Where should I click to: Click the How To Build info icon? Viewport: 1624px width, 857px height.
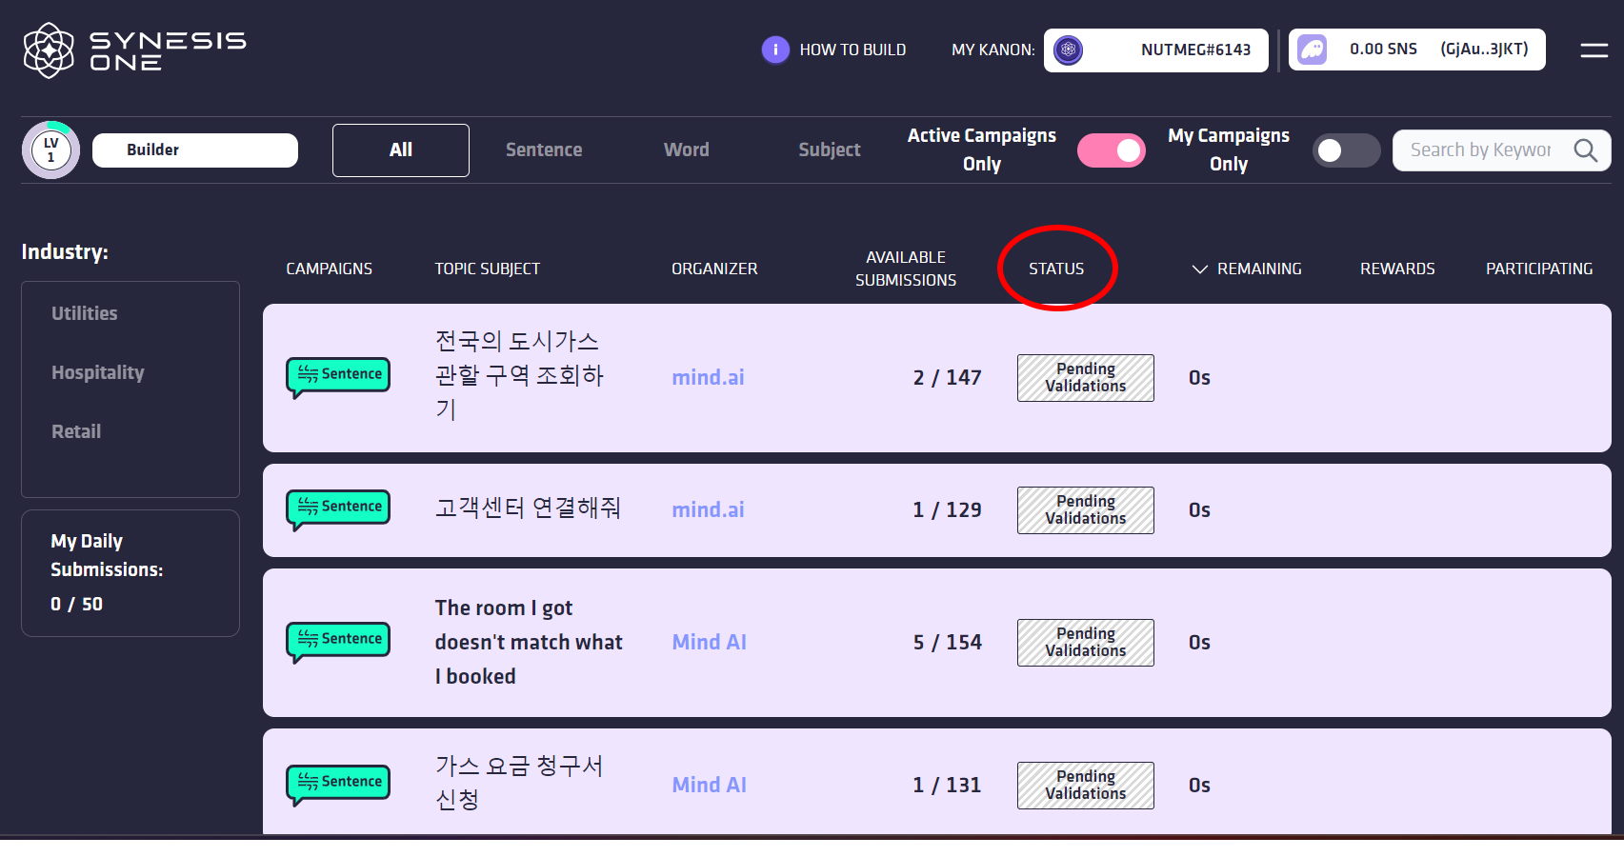coord(775,50)
